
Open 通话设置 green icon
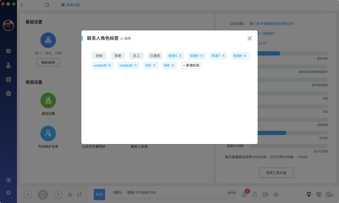click(48, 101)
